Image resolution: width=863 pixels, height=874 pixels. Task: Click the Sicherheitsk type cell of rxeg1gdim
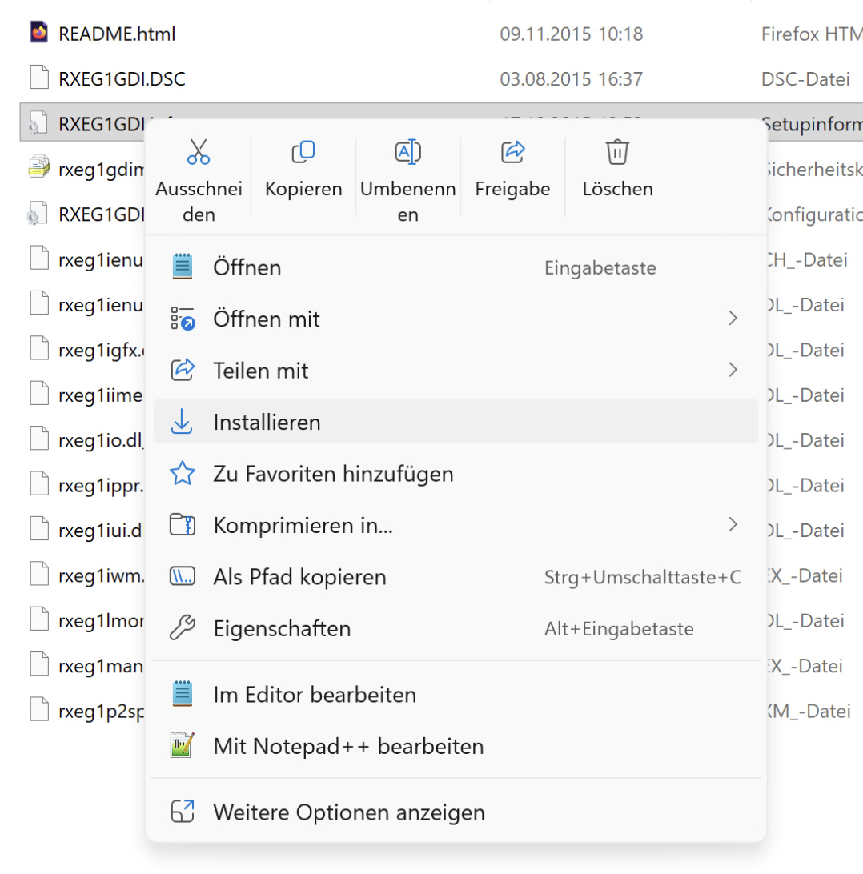click(x=814, y=170)
